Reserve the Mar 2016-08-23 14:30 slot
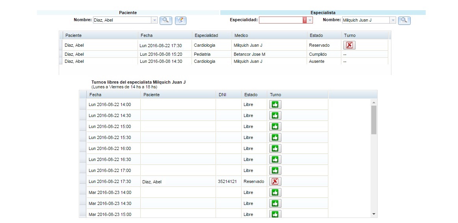The height and width of the screenshot is (223, 458). [x=275, y=203]
